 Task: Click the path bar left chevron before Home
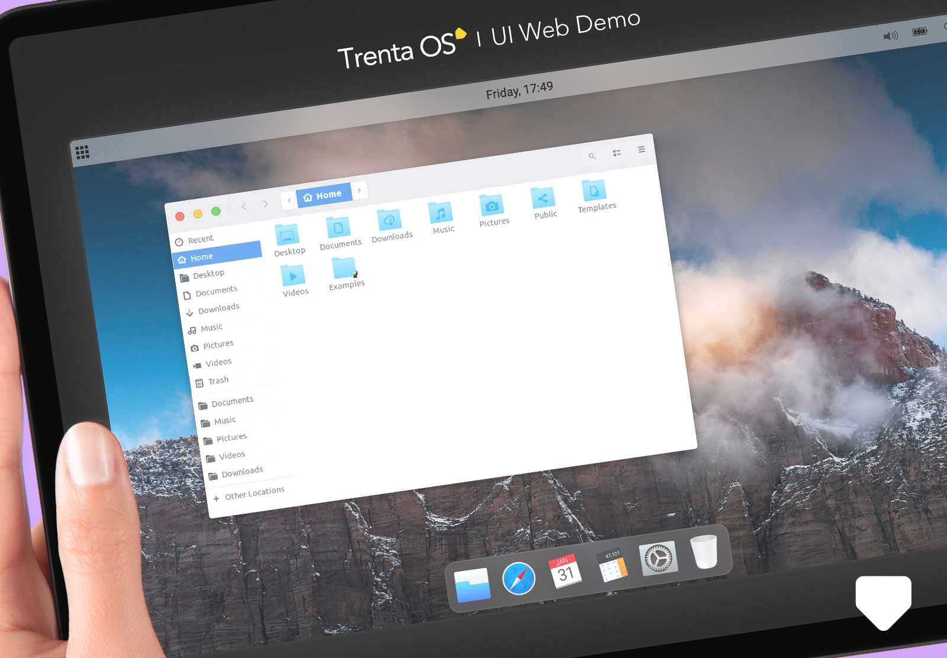[289, 200]
